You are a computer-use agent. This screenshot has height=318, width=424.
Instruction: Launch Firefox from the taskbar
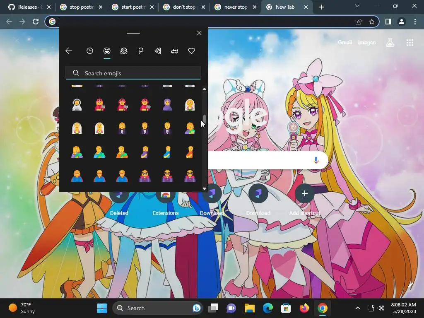304,308
